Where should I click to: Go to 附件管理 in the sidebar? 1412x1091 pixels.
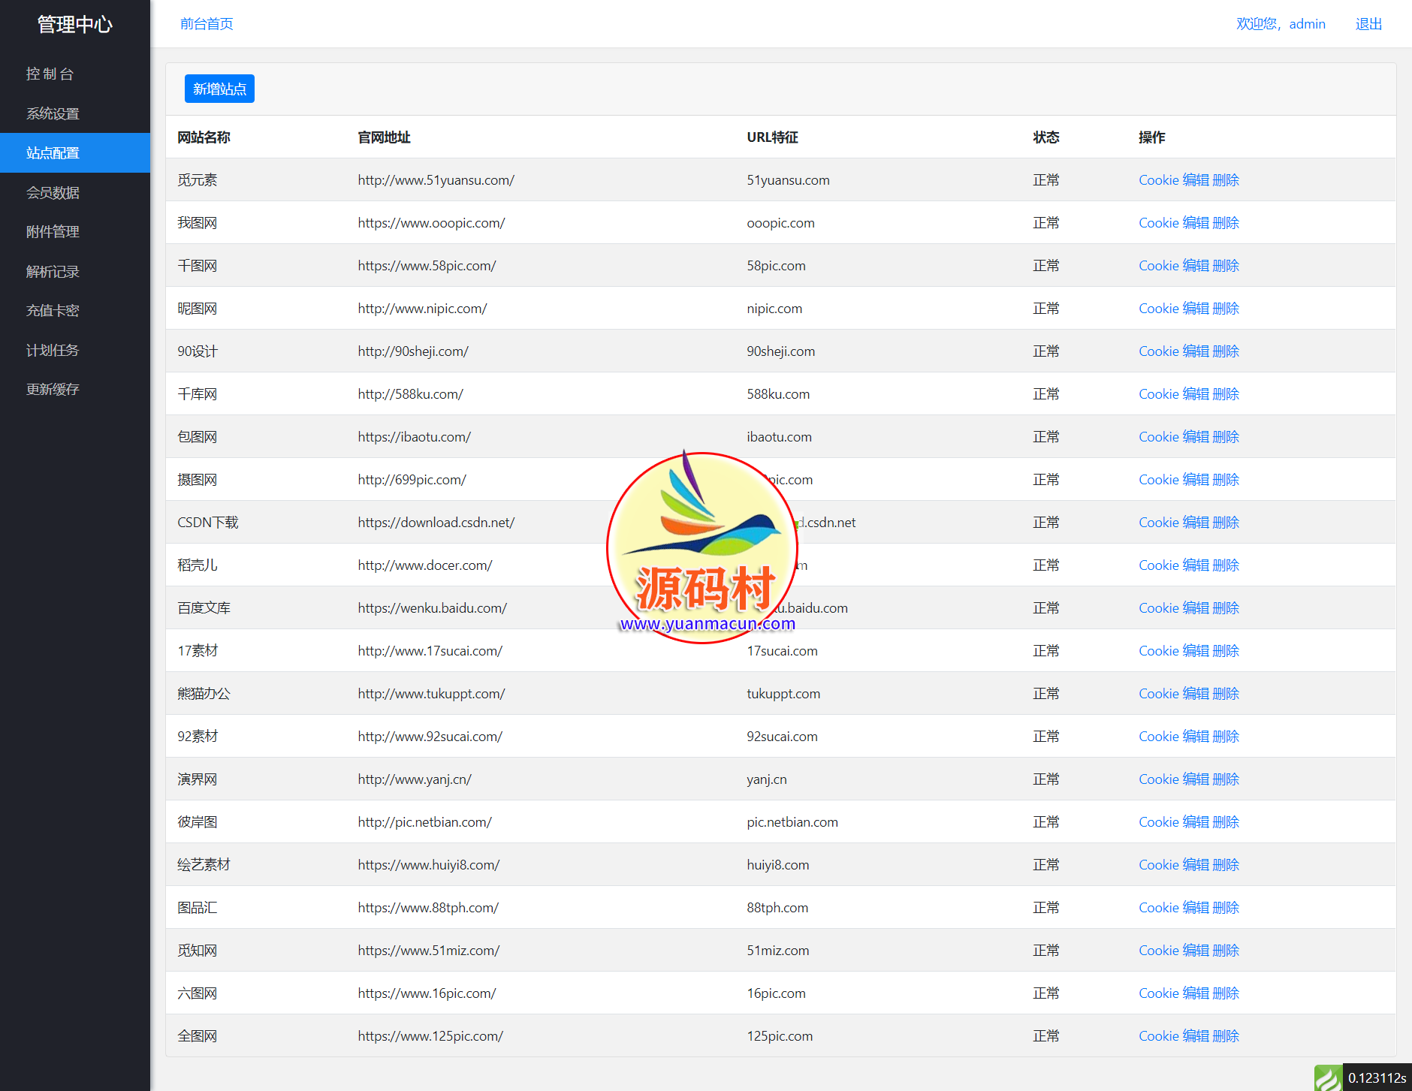(53, 231)
